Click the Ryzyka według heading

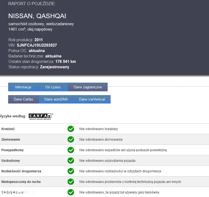pyautogui.click(x=12, y=116)
